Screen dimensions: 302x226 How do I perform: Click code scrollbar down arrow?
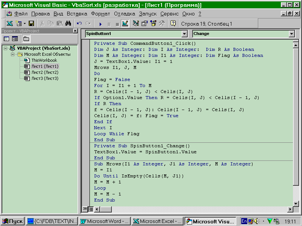coord(296,203)
